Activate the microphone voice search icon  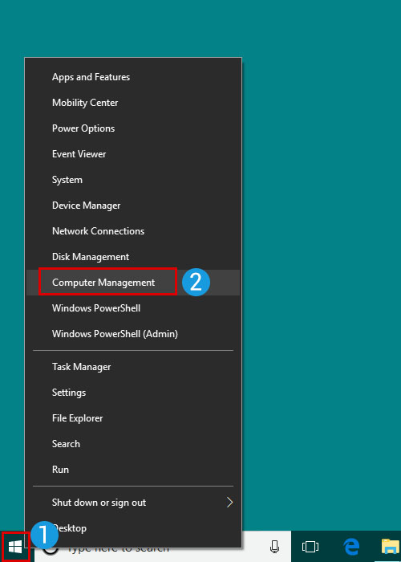[x=274, y=547]
